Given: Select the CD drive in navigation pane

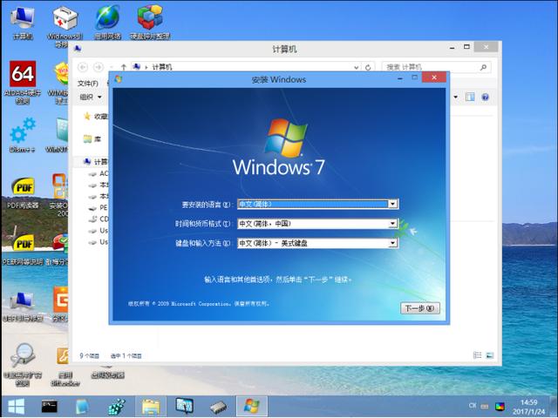Looking at the screenshot, I should coord(99,219).
